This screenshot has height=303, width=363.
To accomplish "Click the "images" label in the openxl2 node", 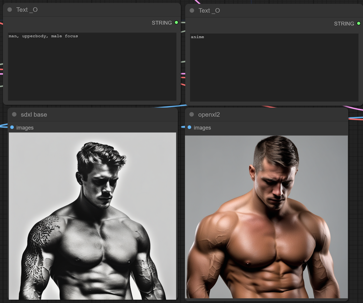I will [x=202, y=128].
